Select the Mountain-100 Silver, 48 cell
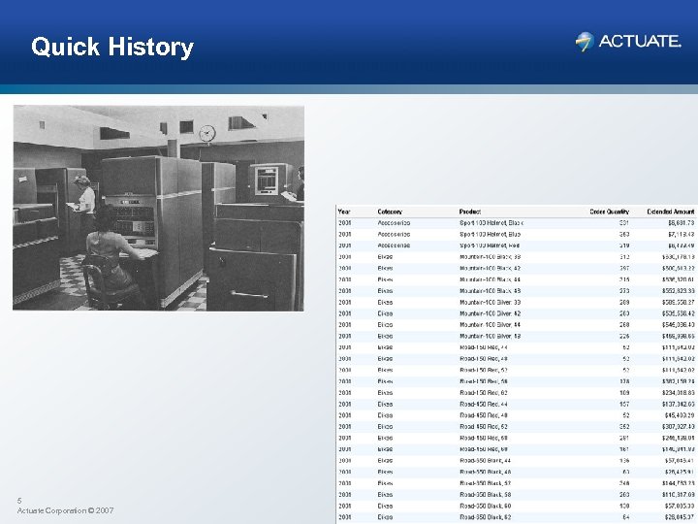Image resolution: width=698 pixels, height=524 pixels. click(490, 336)
